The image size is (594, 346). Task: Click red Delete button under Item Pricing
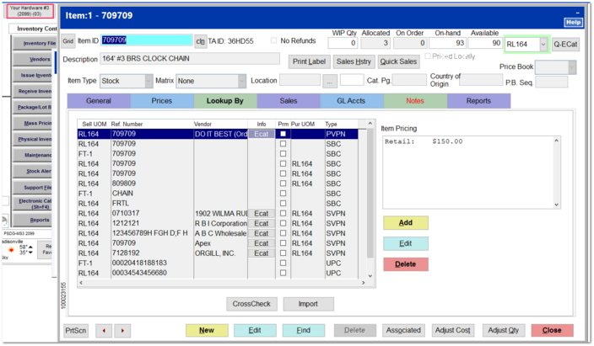405,264
